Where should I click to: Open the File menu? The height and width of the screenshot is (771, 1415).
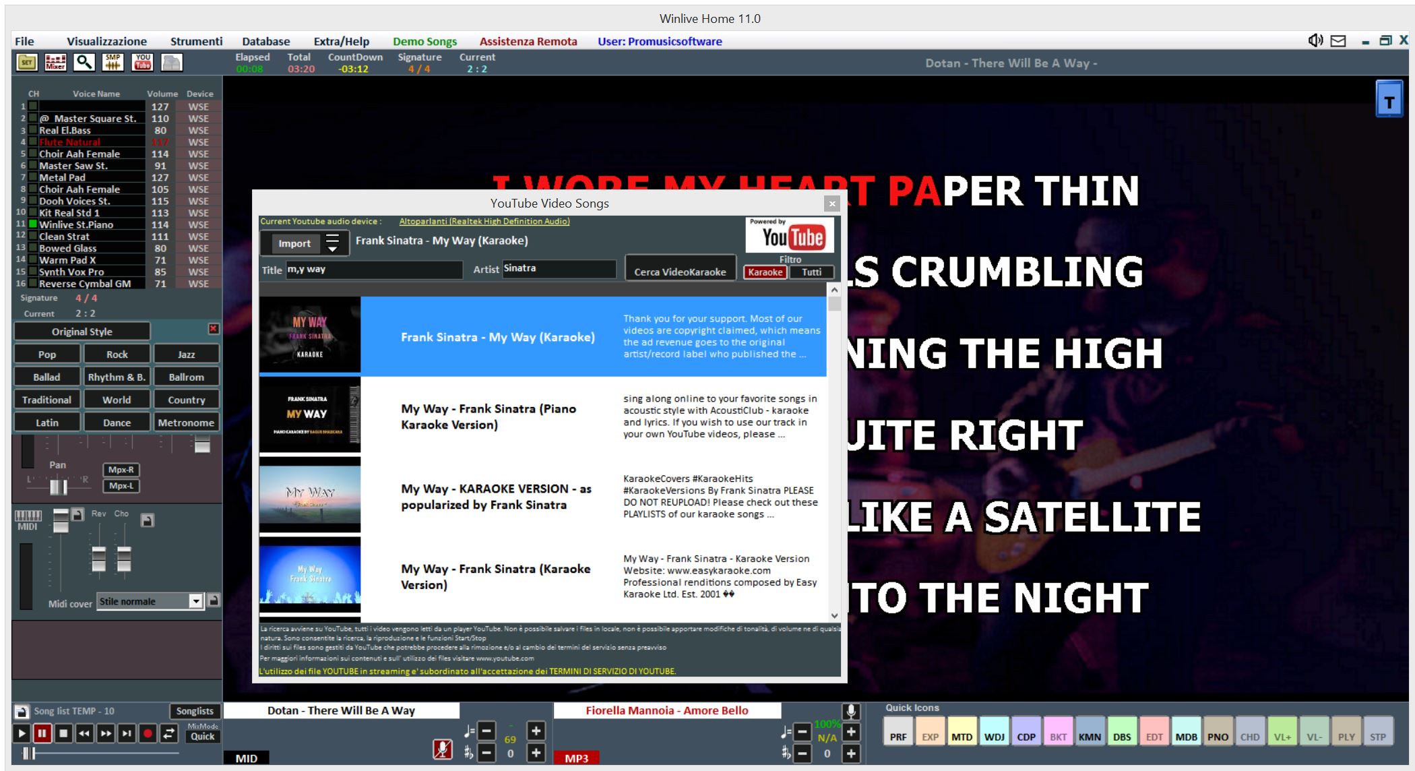[24, 41]
